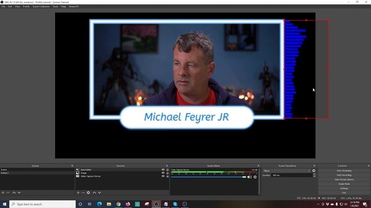Screen dimensions: 371x208
Task: Move source down in Sources list
Action: point(100,192)
